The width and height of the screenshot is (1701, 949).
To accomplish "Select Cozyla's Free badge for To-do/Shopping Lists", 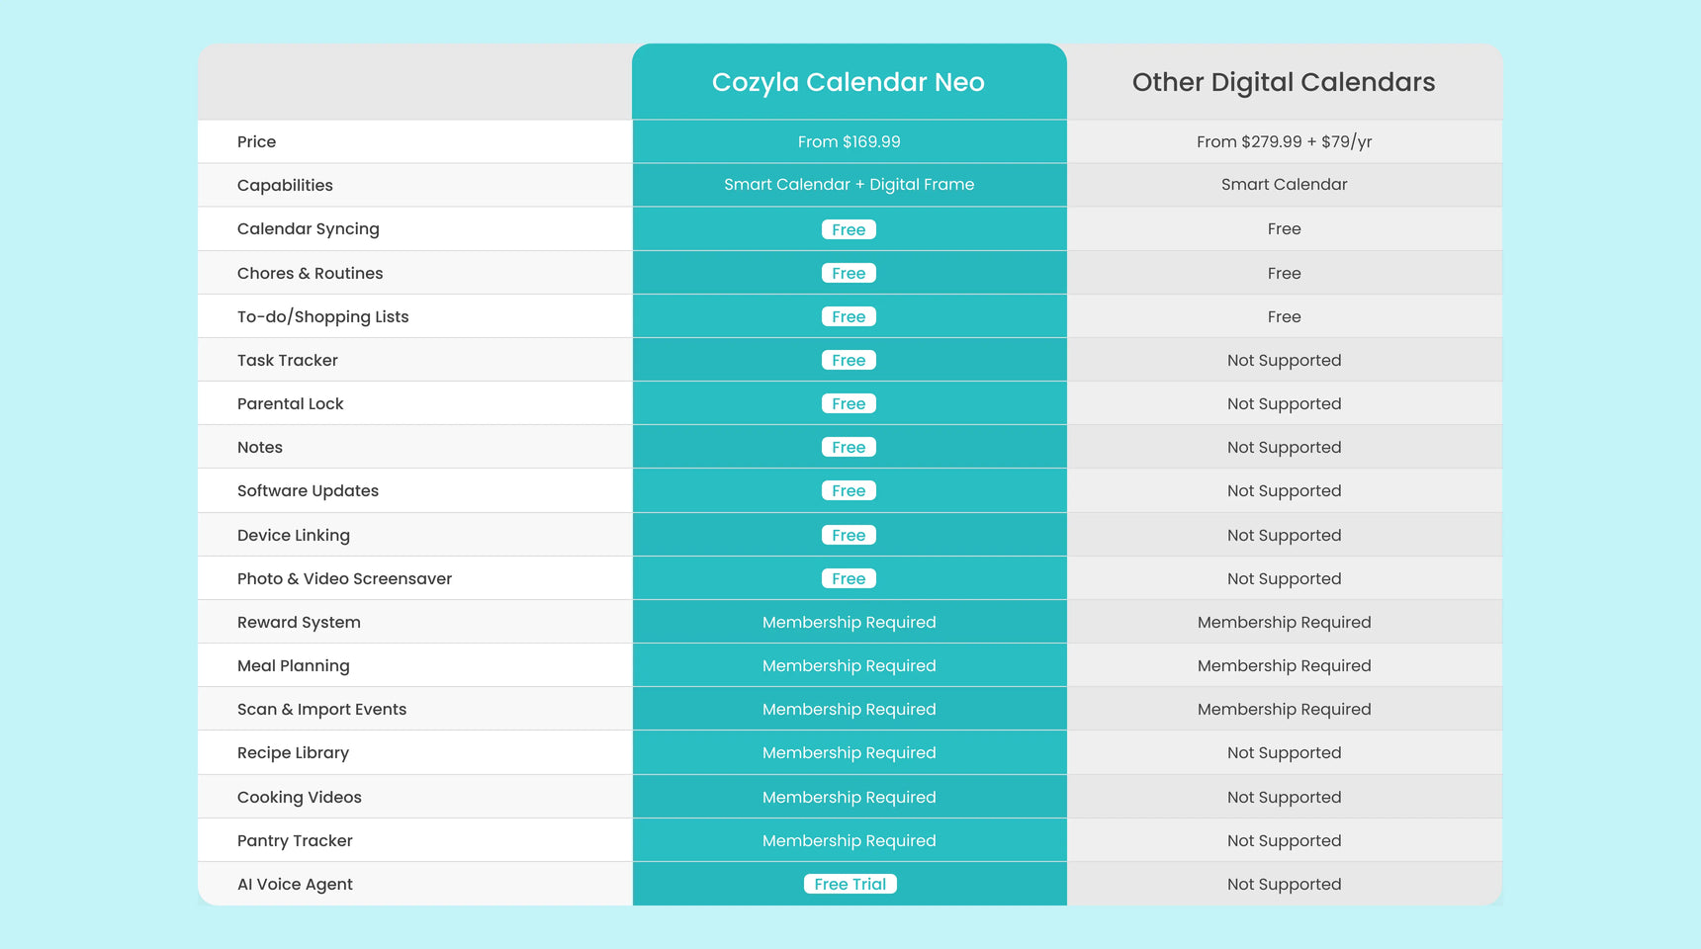I will pyautogui.click(x=849, y=316).
